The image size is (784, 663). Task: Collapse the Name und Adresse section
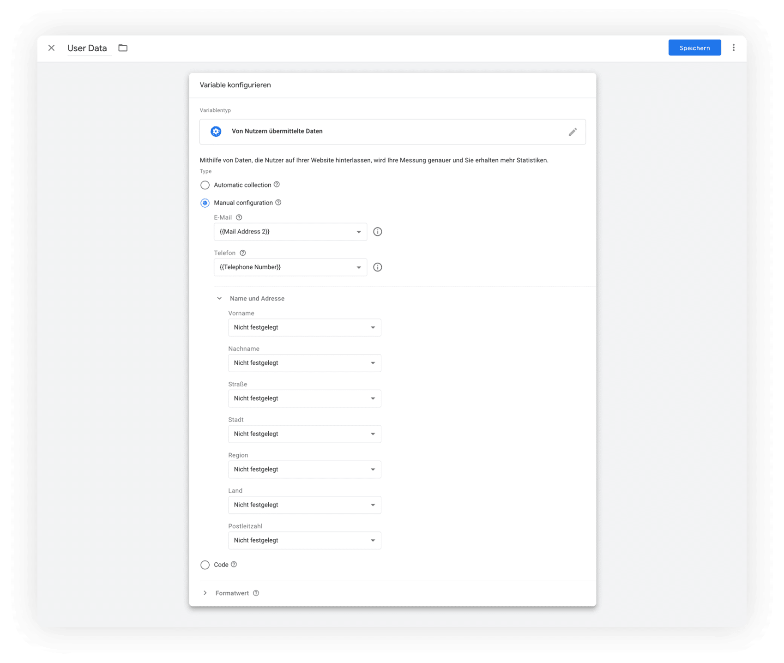219,299
